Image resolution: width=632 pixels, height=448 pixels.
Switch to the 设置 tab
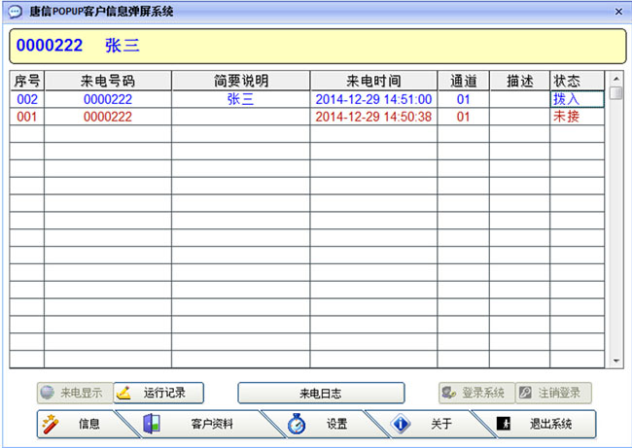(336, 425)
